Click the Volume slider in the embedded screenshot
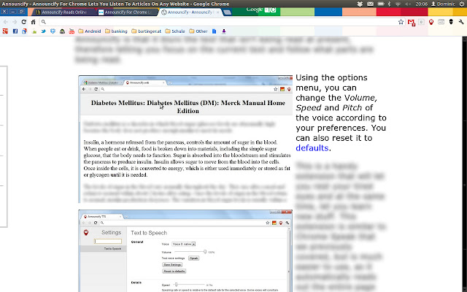The image size is (467, 292). (x=190, y=252)
